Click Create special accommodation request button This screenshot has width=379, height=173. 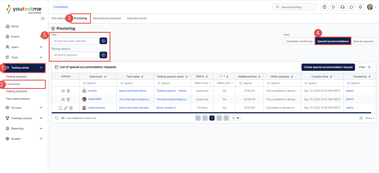pos(328,67)
